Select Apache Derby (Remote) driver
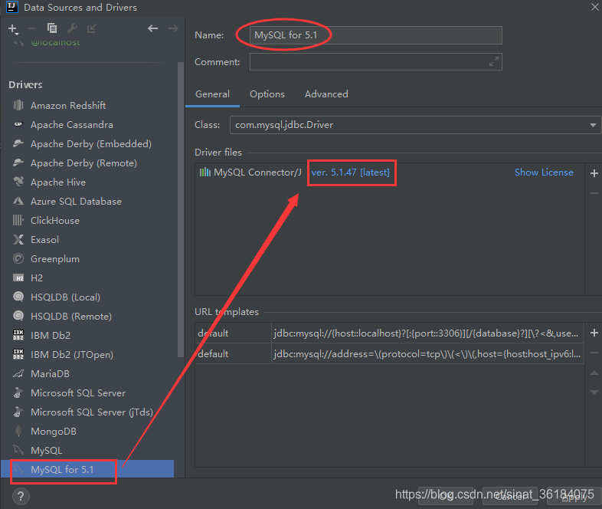Screen dimensions: 602x509 point(83,163)
